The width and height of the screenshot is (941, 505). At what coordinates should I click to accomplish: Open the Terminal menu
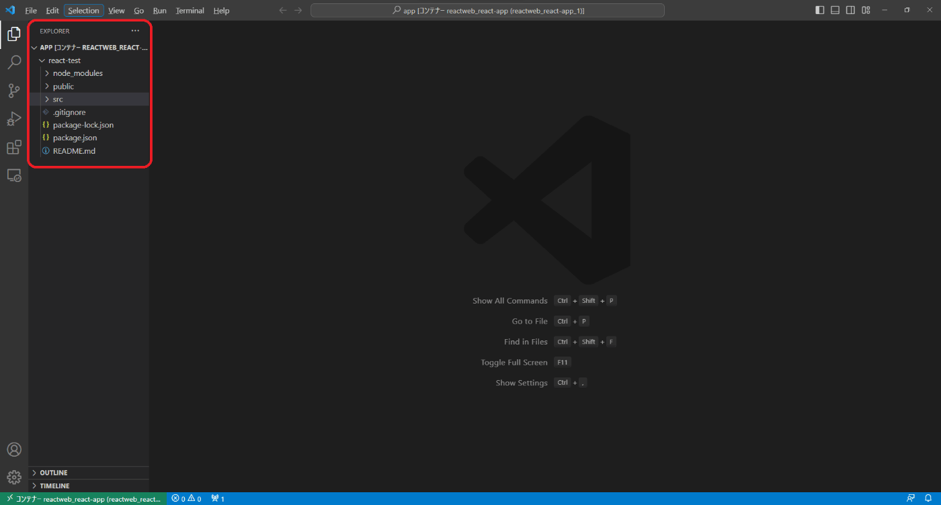tap(190, 11)
